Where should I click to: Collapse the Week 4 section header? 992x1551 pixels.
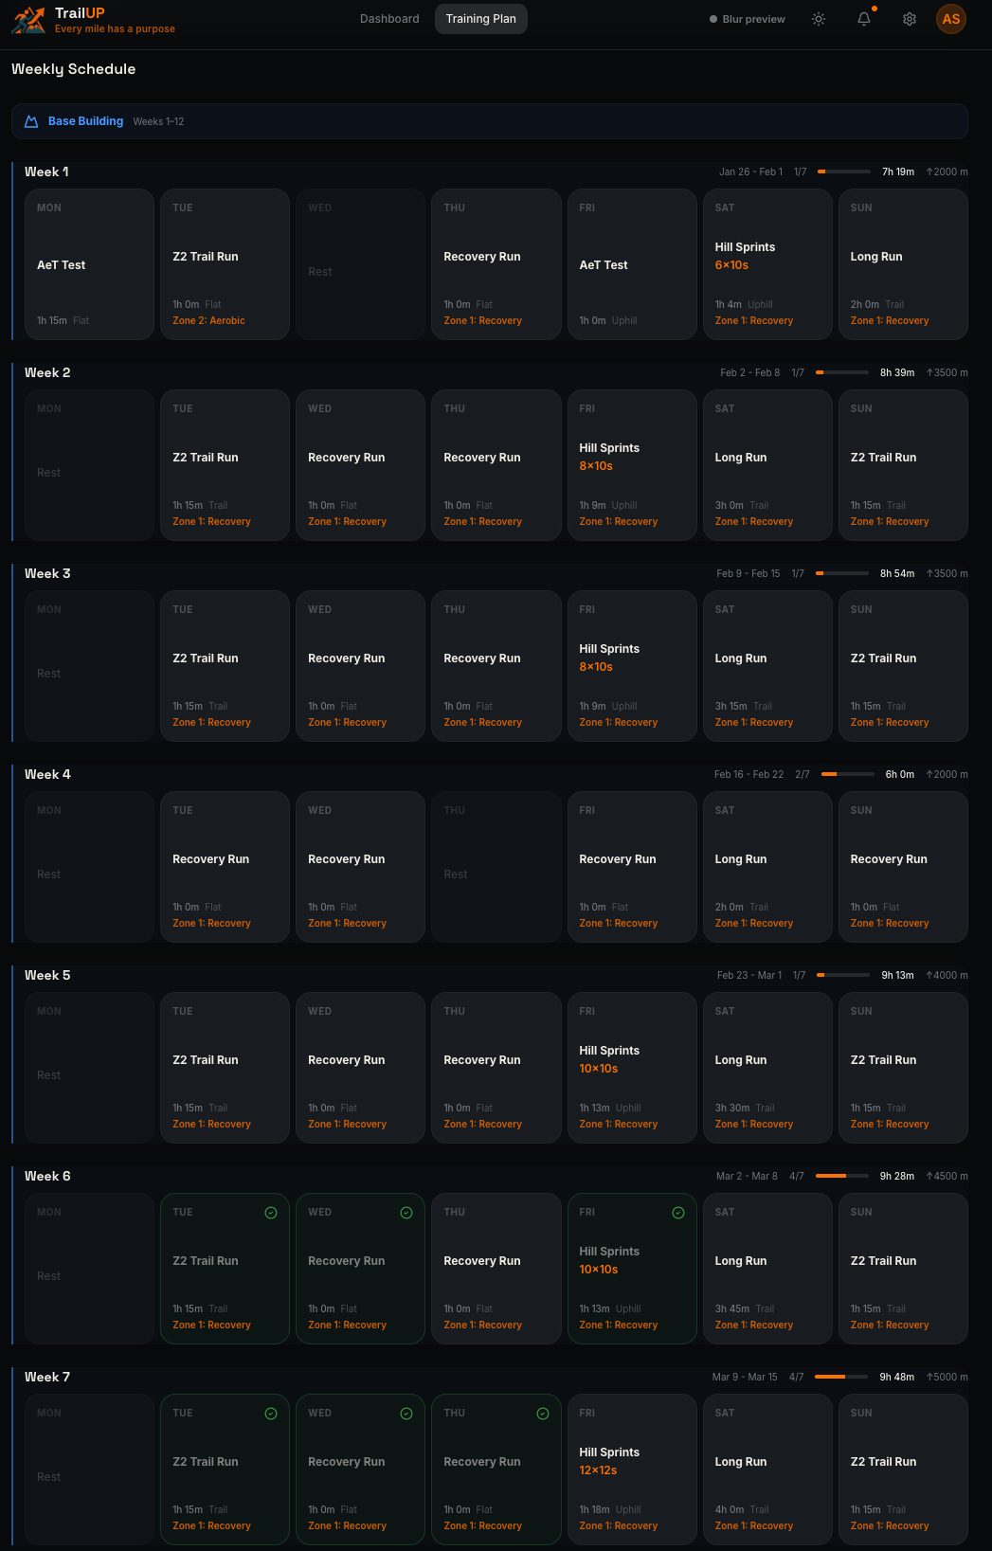(47, 774)
